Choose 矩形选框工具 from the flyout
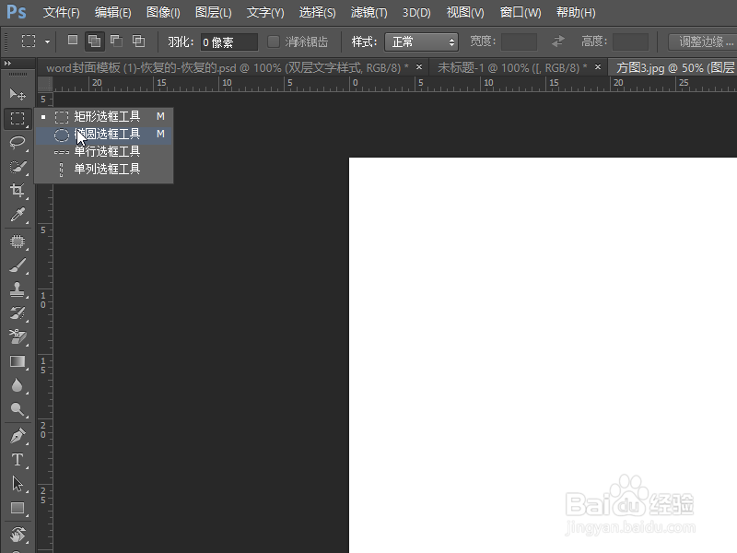 (104, 116)
